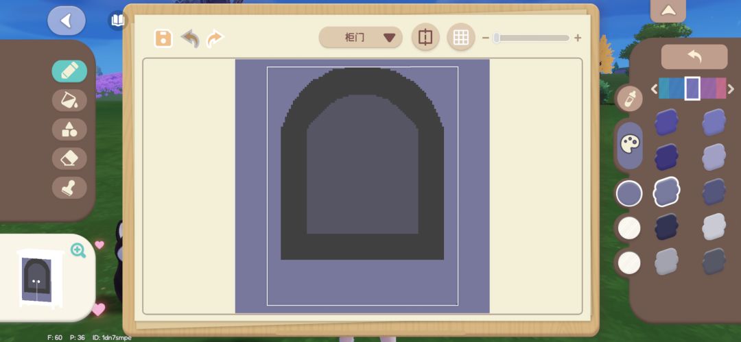Click the return arrow button in color panel

(x=694, y=57)
